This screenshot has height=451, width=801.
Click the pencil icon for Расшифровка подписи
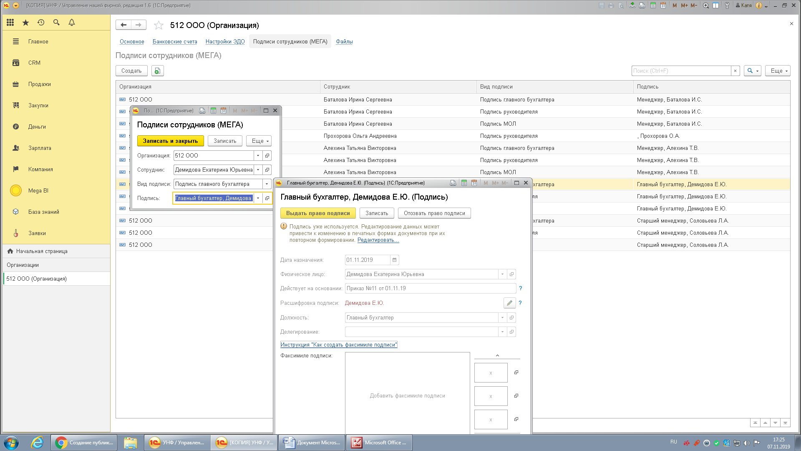(x=509, y=303)
